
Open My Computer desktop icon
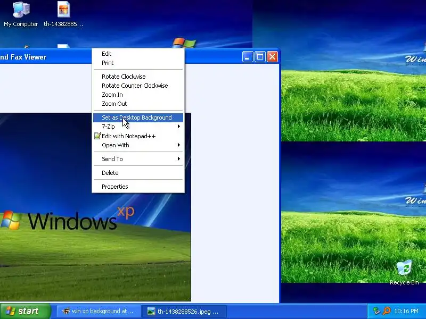[21, 15]
